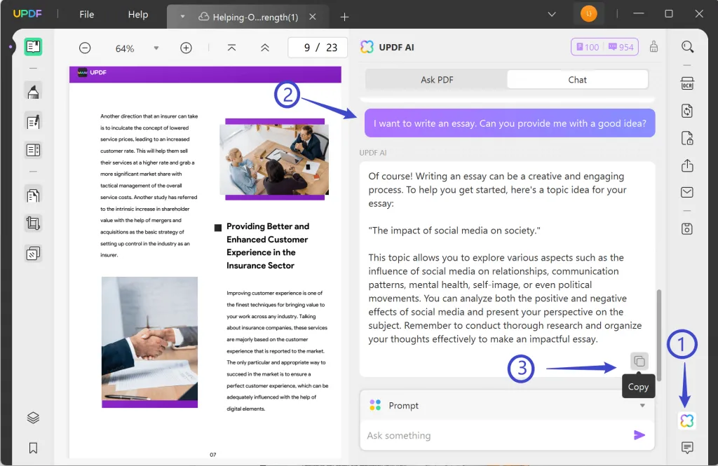Open the Layers panel icon
This screenshot has height=466, width=718.
click(33, 418)
